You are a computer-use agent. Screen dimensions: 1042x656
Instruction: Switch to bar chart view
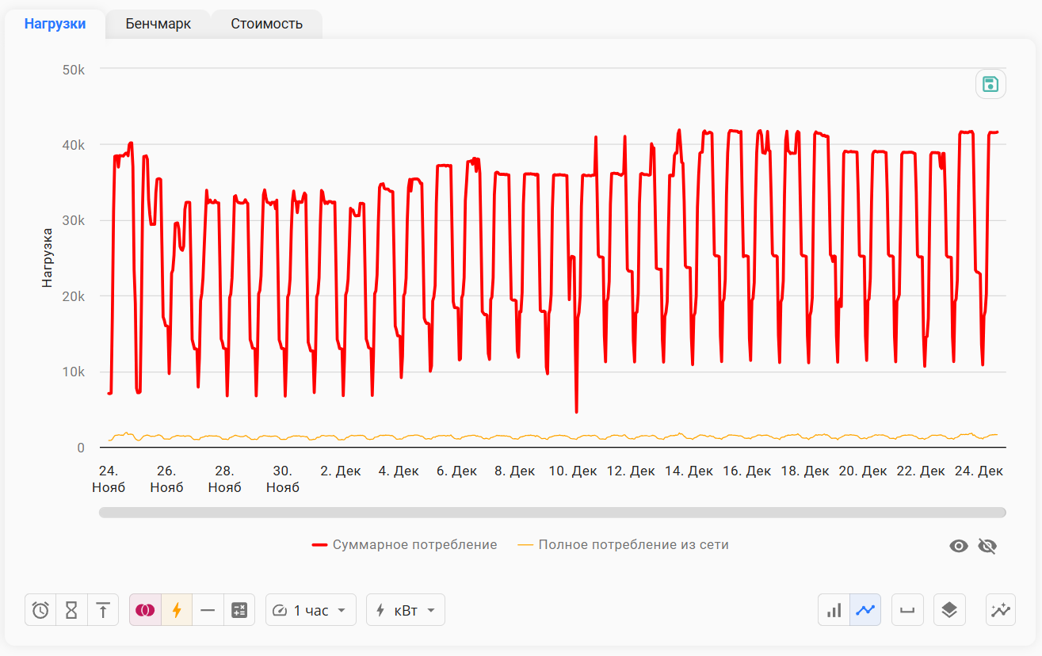pos(834,610)
